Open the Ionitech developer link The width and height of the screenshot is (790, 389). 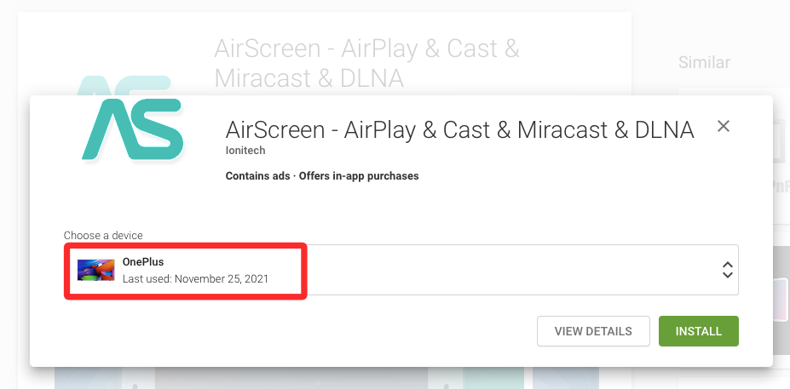(245, 151)
